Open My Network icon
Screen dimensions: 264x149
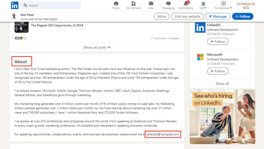[x=134, y=4]
